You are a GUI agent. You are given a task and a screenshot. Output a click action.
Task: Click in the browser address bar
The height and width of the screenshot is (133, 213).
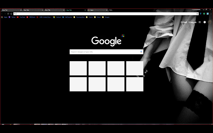click(x=106, y=14)
